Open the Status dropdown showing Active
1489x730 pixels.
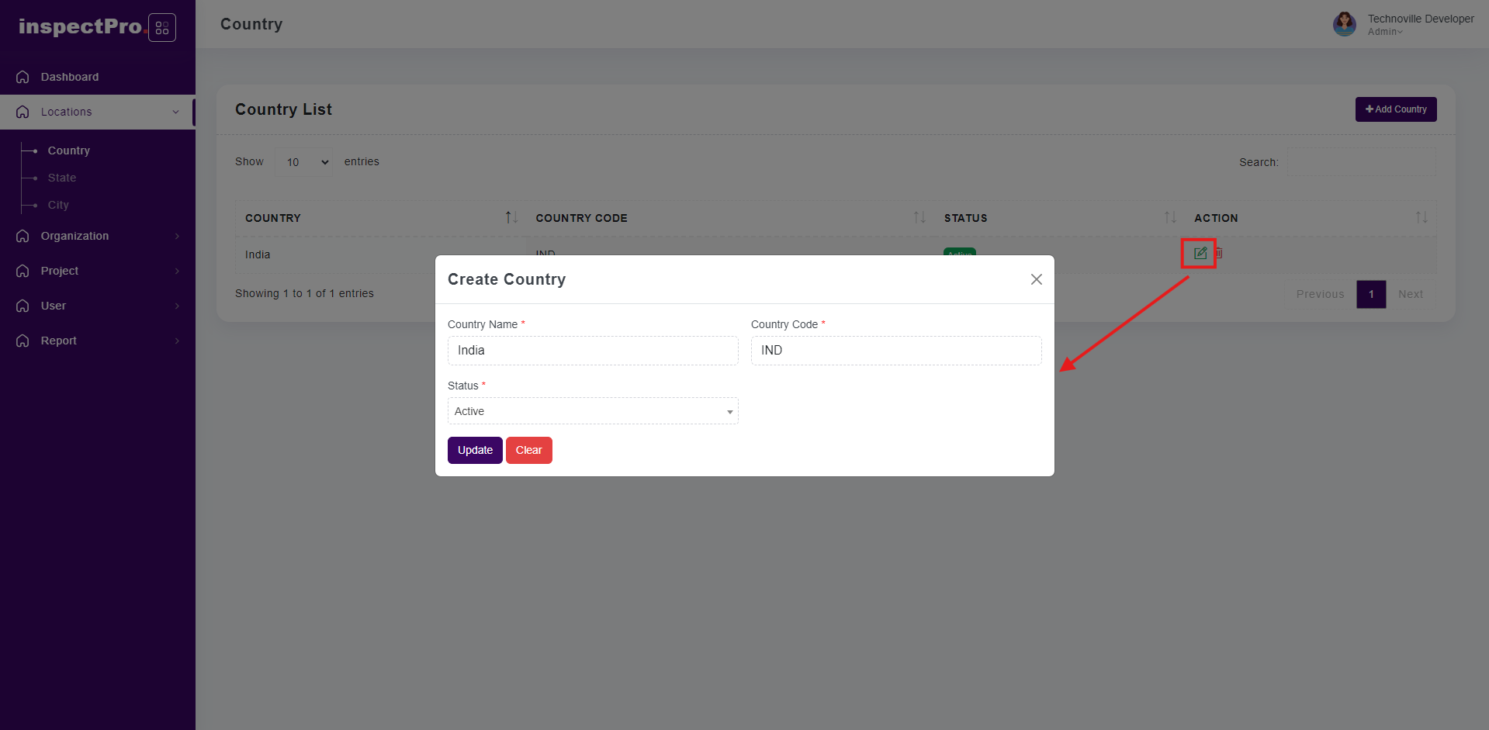point(593,411)
